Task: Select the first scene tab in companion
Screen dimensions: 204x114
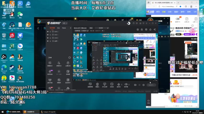Action: 52,28
